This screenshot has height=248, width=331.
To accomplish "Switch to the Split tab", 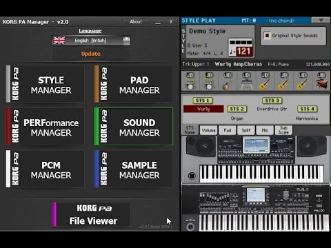I will point(246,130).
